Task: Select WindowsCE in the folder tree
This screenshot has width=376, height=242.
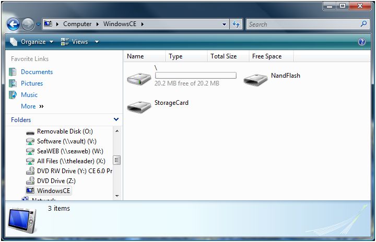Action: (x=53, y=191)
